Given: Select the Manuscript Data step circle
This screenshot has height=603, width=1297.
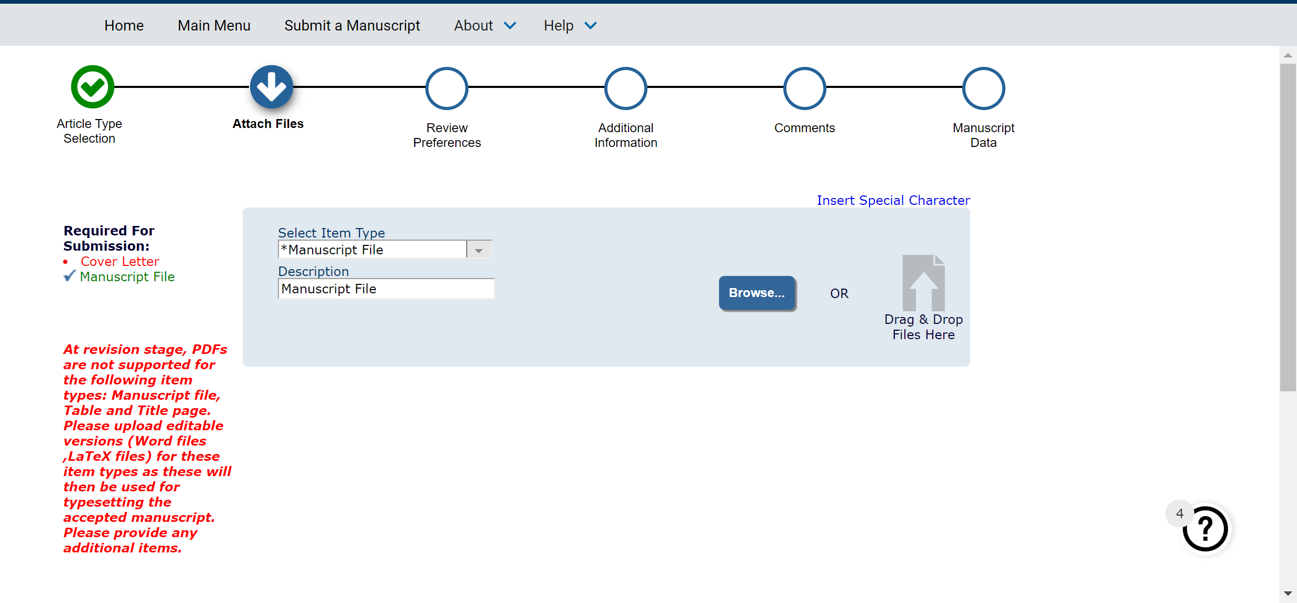Looking at the screenshot, I should (983, 88).
